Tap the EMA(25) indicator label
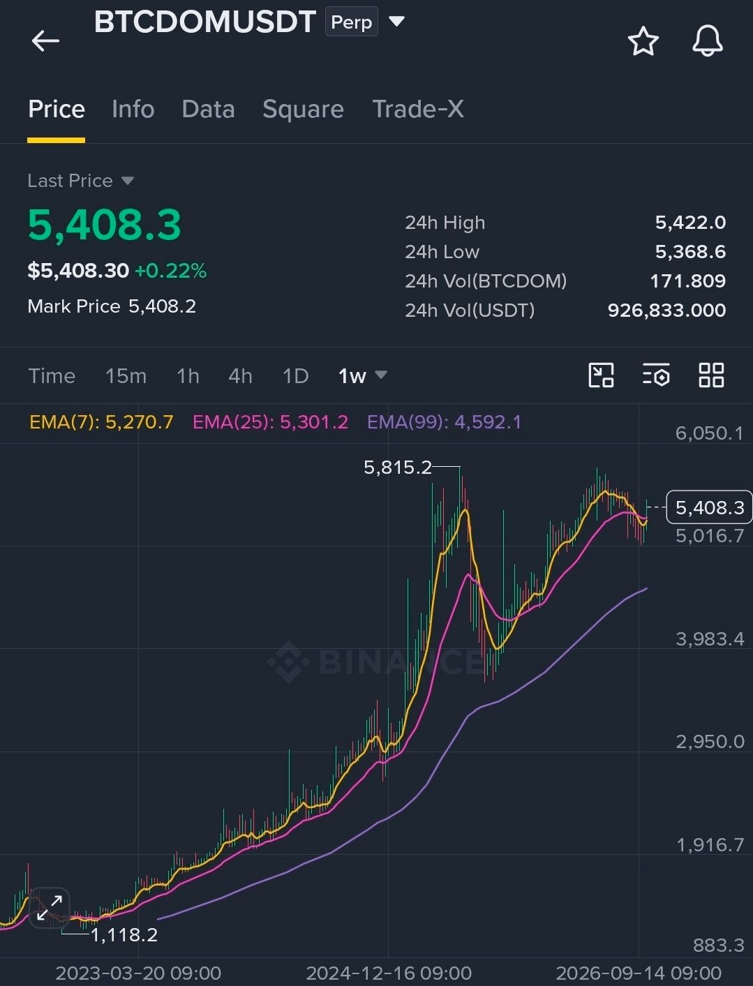The width and height of the screenshot is (753, 986). [x=270, y=422]
